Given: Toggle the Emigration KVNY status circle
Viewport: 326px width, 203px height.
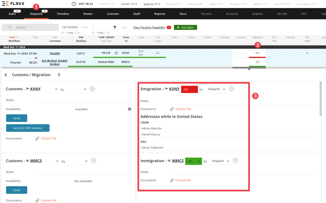Looking at the screenshot, I should coord(231,89).
